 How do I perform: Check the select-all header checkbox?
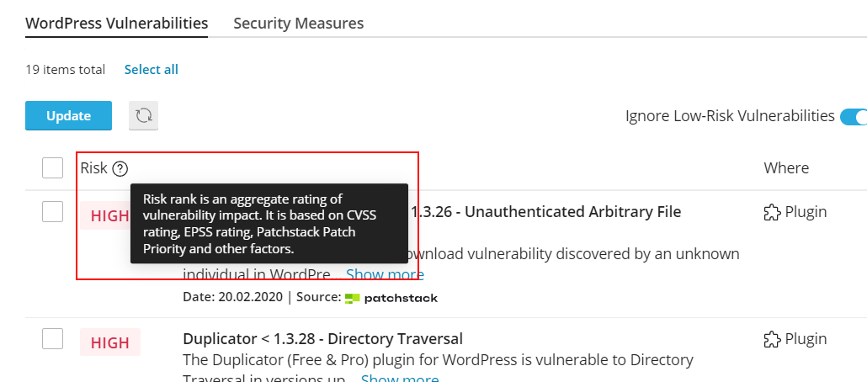(53, 168)
